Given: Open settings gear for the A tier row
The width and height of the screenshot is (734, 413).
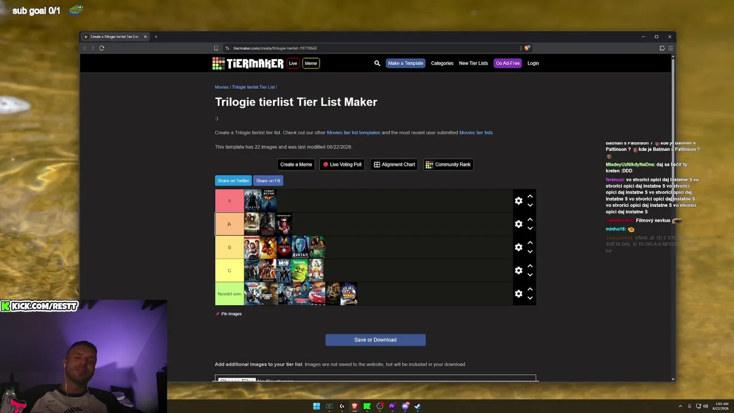Looking at the screenshot, I should click(x=518, y=224).
